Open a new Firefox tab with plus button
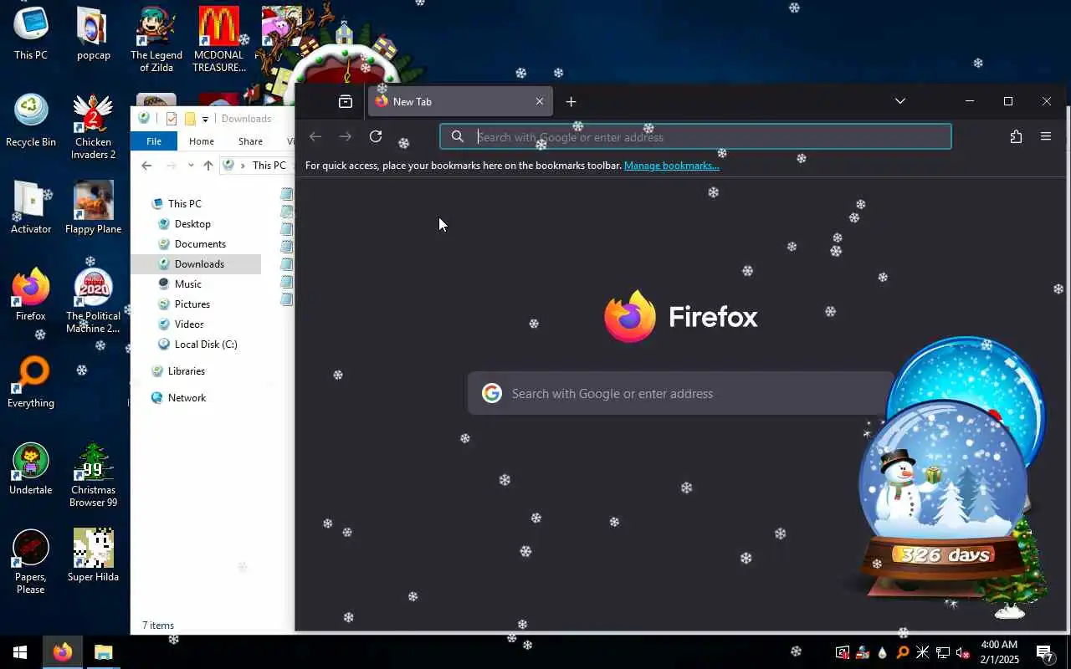1071x669 pixels. [571, 101]
